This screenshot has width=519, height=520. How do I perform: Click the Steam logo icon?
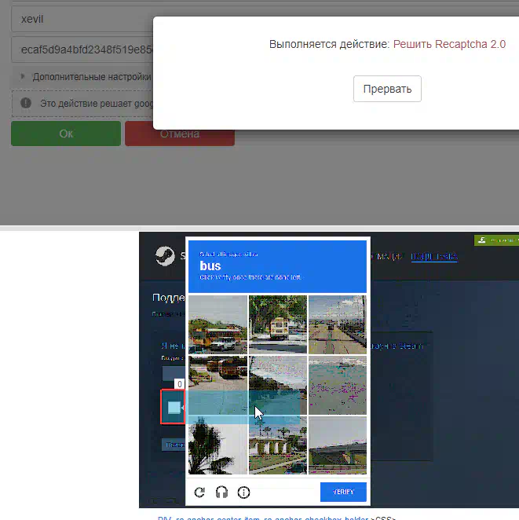click(x=165, y=256)
